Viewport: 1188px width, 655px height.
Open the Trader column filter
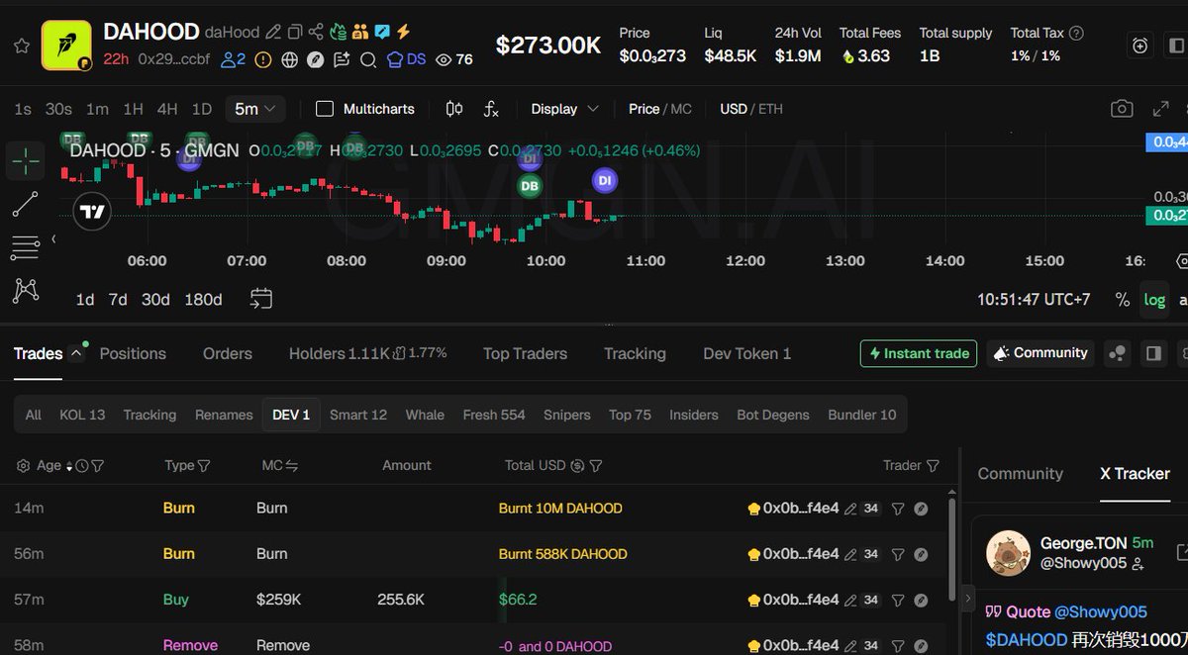coord(933,465)
